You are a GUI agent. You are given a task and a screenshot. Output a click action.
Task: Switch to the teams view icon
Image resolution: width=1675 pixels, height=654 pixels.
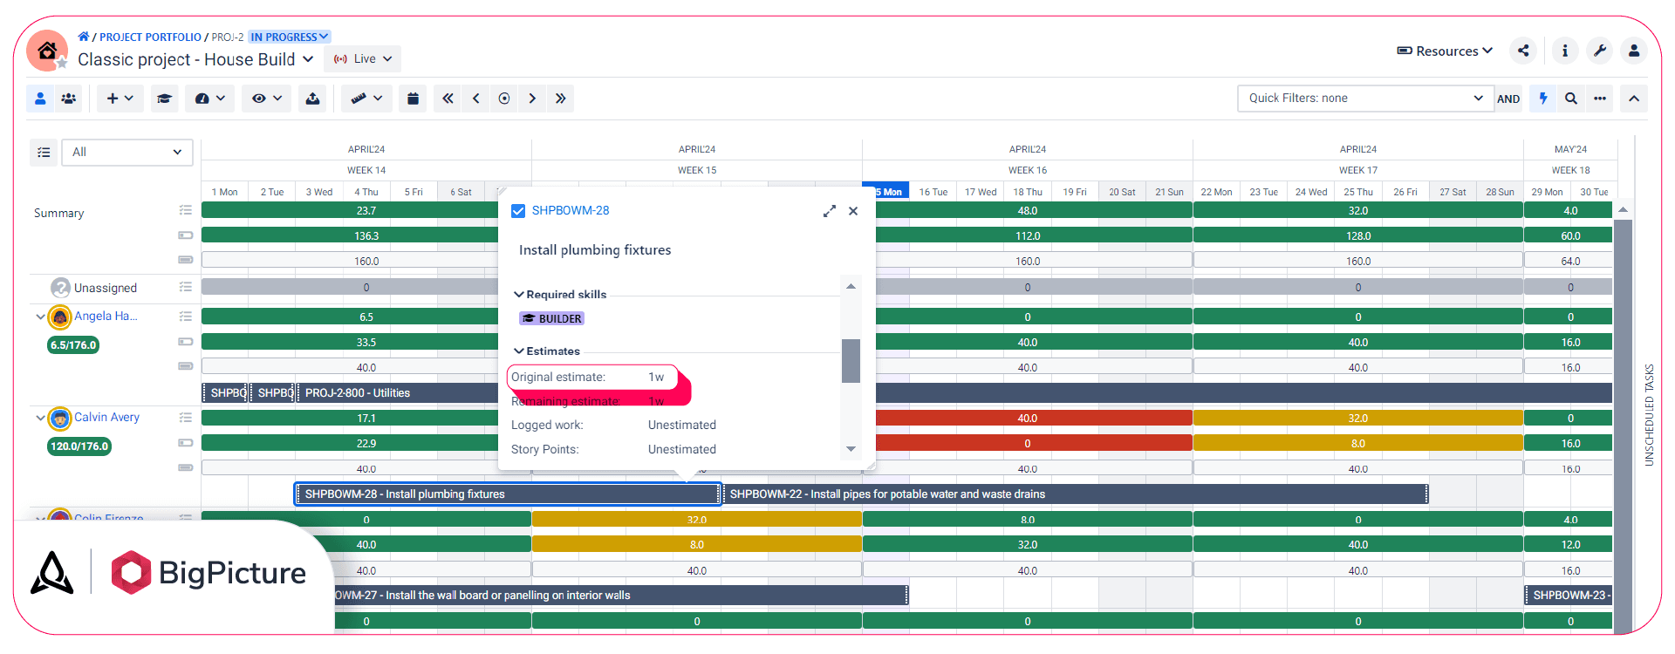tap(68, 99)
